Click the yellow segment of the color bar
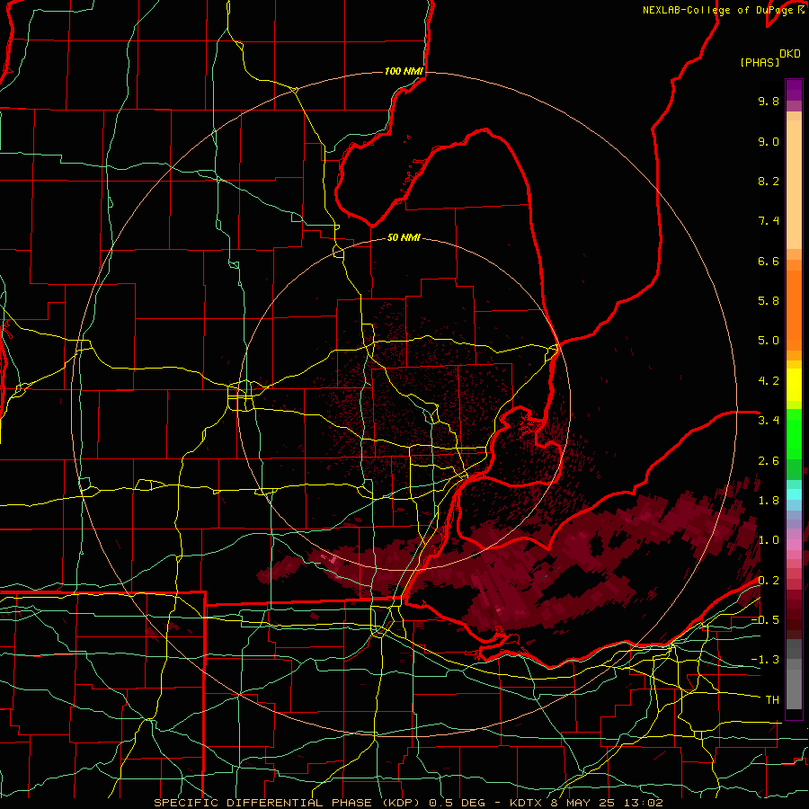809x809 pixels. pyautogui.click(x=794, y=385)
